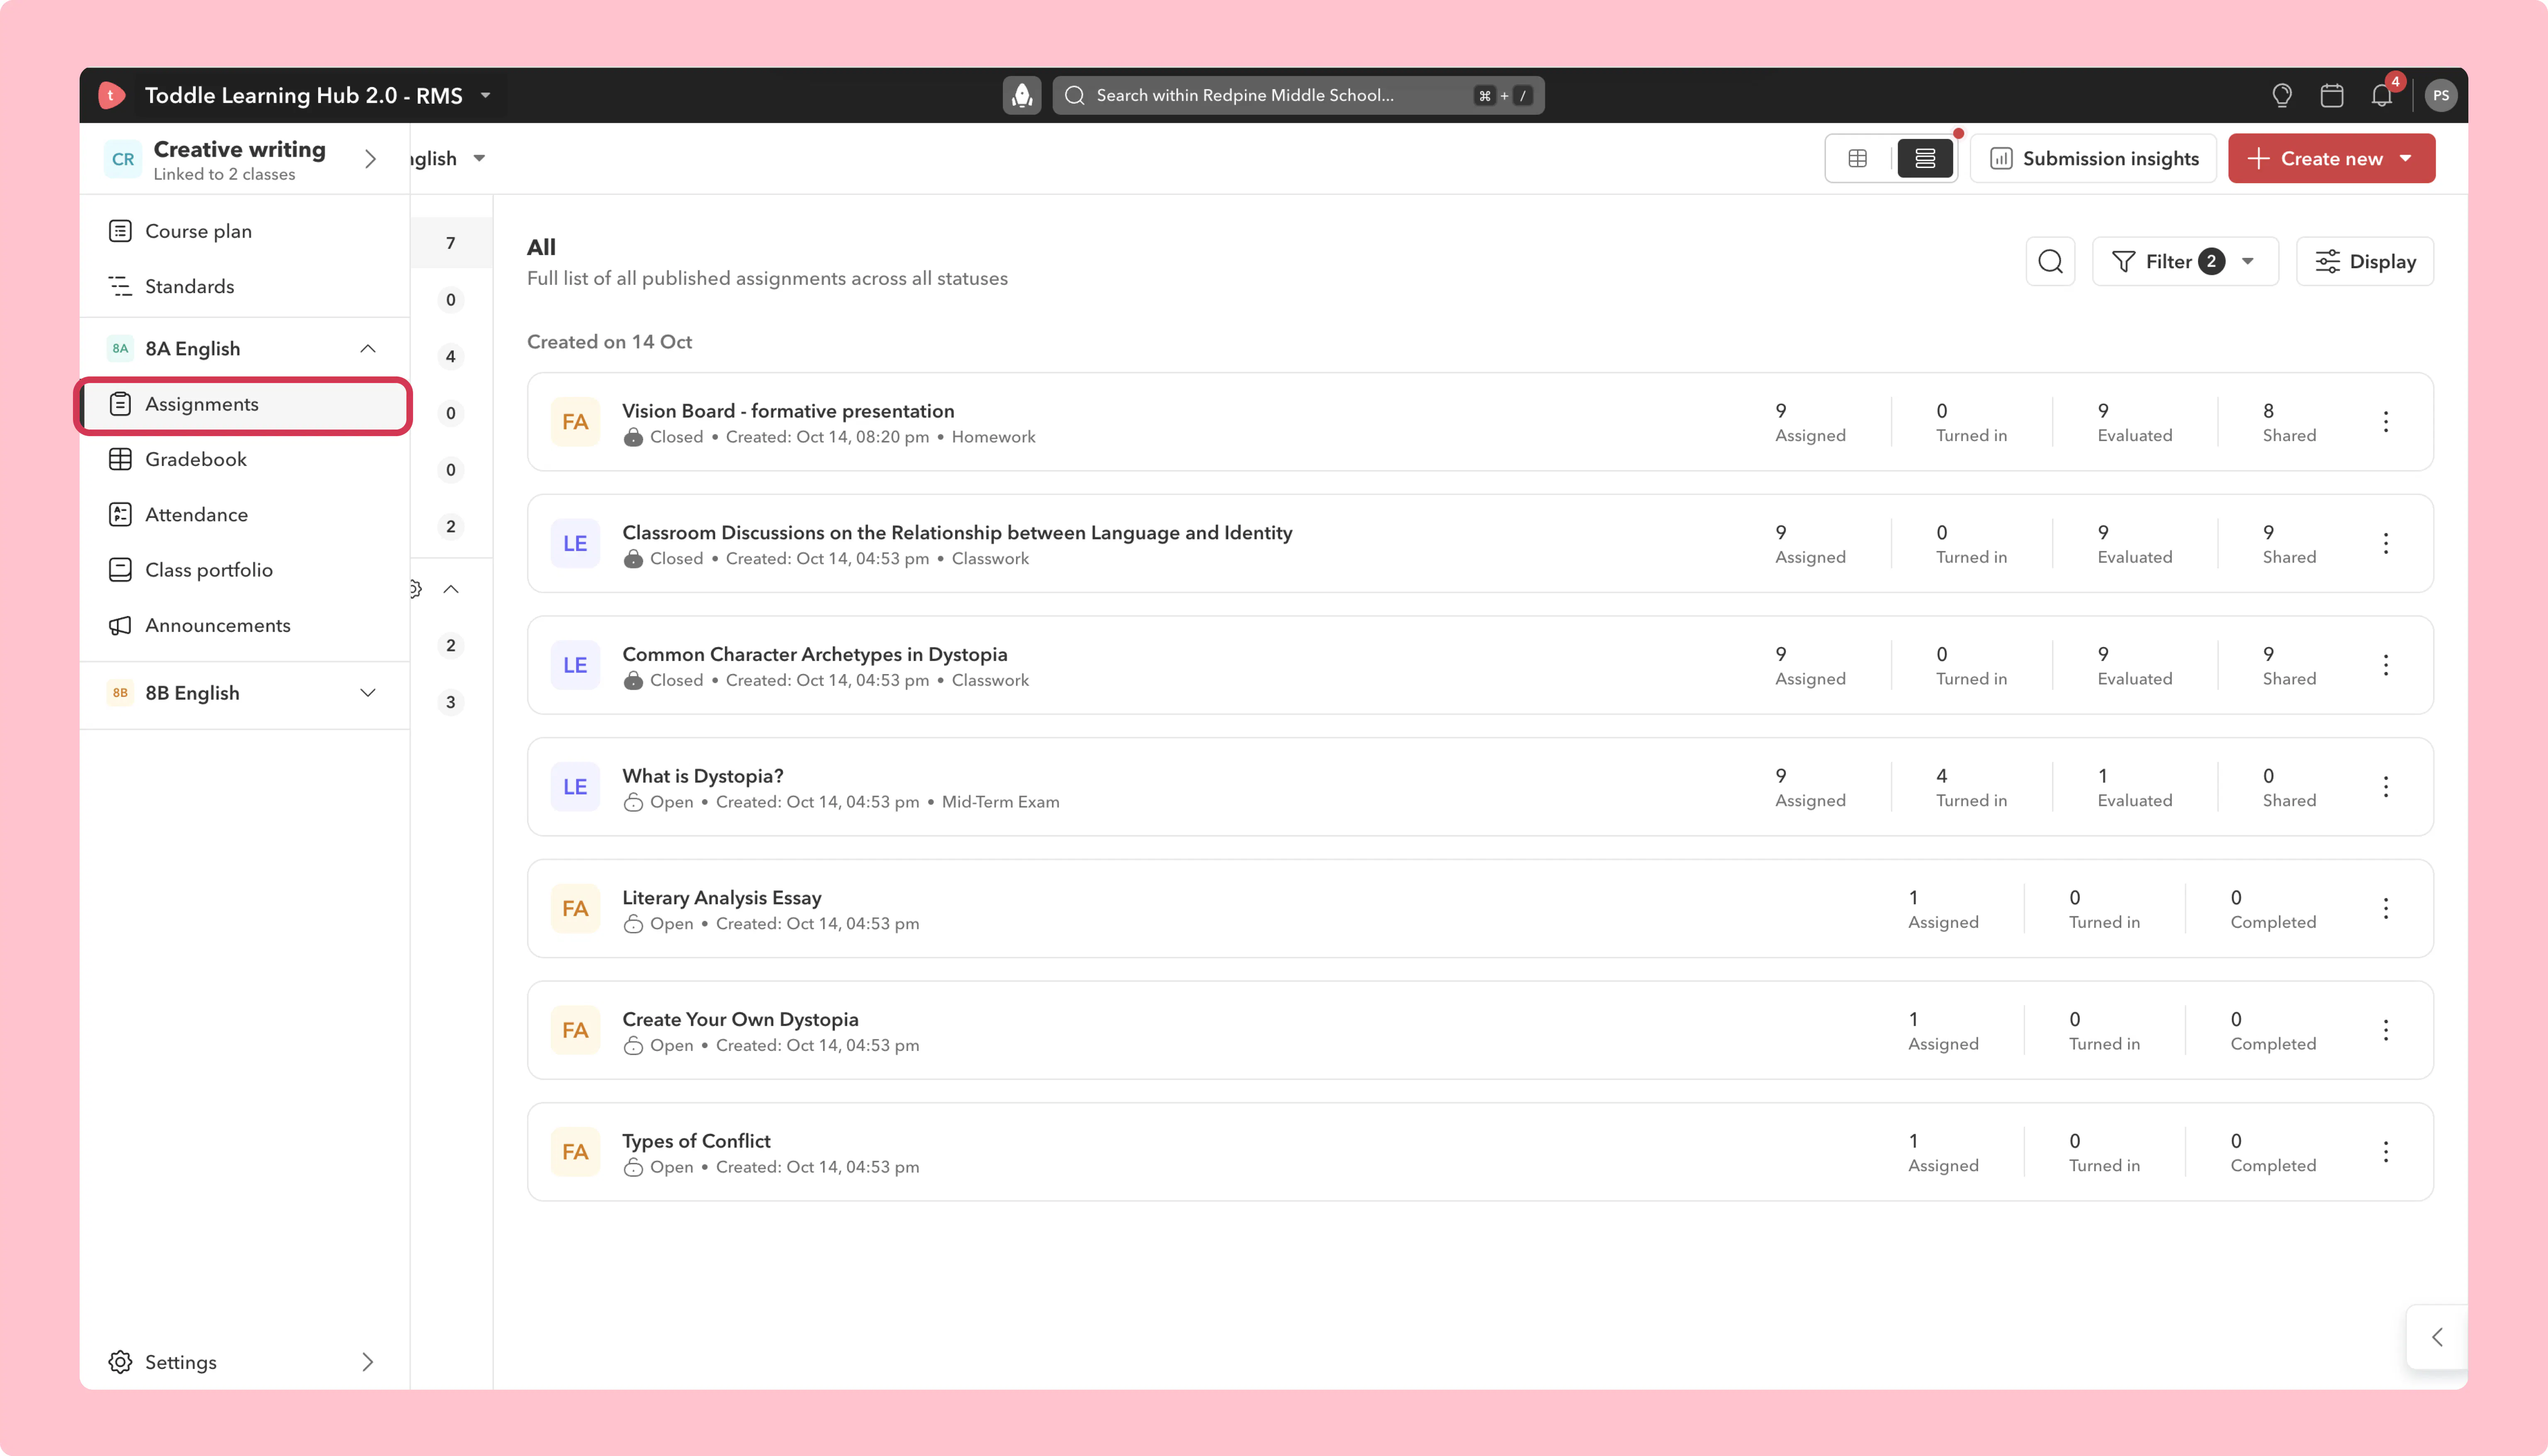Collapse the status group chevron in the side list
The height and width of the screenshot is (1456, 2548).
451,589
